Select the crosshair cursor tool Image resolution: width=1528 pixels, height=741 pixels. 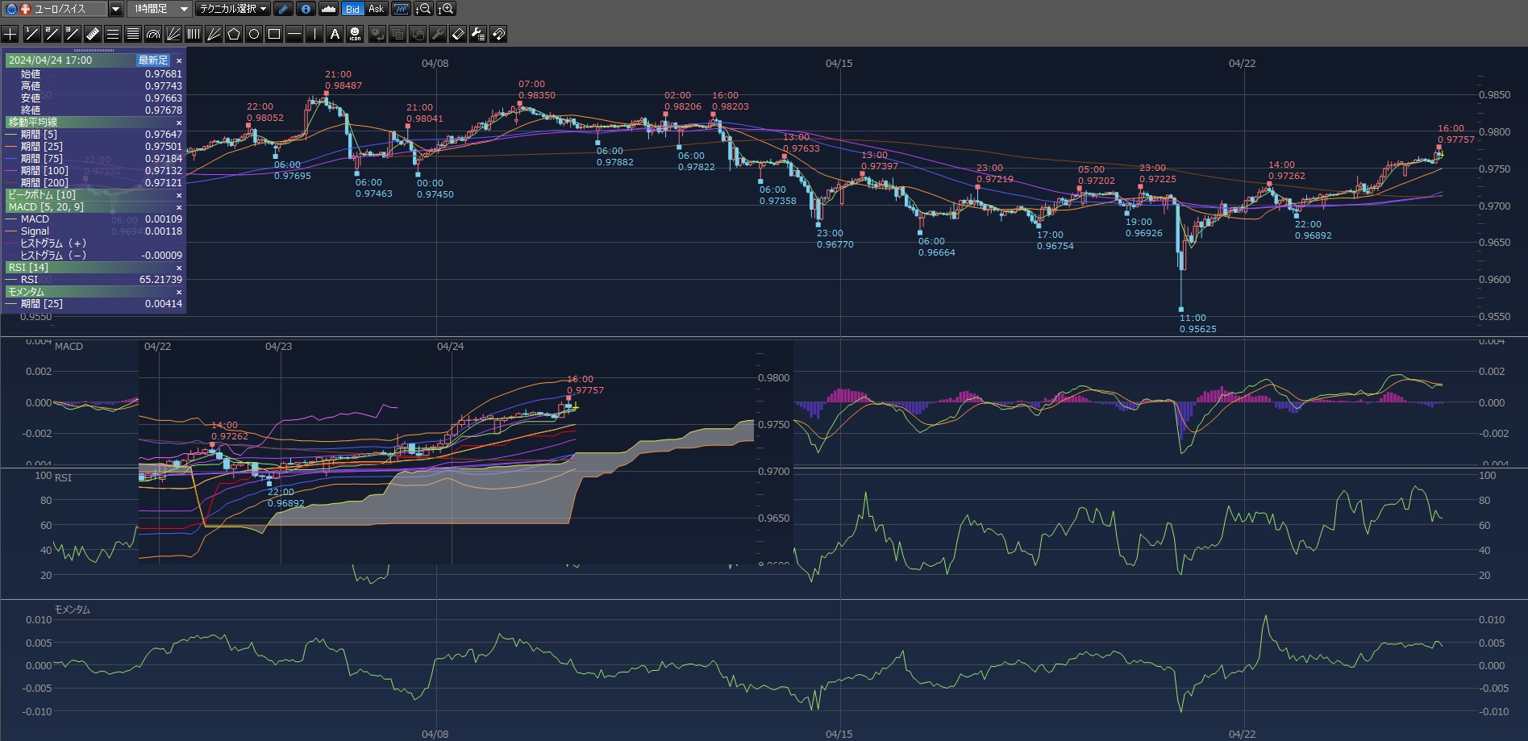[10, 34]
